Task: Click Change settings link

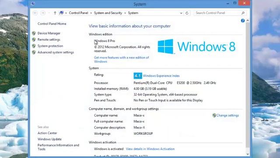Action: (227, 115)
